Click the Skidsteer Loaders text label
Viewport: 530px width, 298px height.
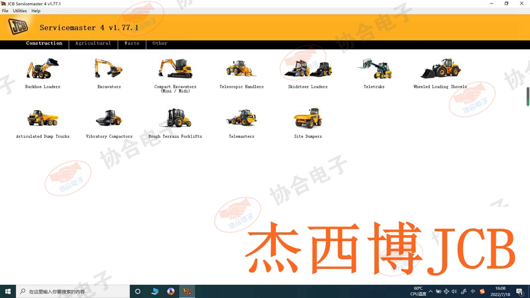click(x=308, y=87)
